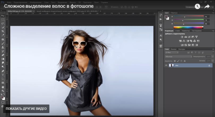
Task: Click the YouTube Share arrow icon
Action: [207, 7]
